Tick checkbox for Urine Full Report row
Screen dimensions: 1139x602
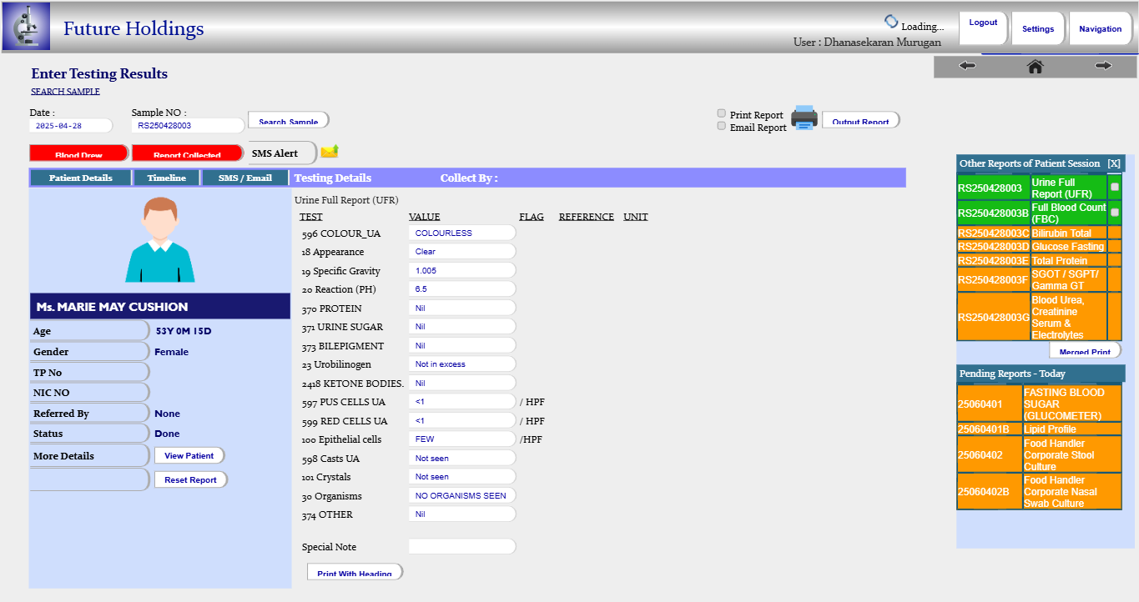click(1114, 188)
